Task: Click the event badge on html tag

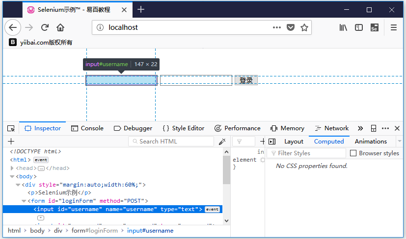Action: point(41,160)
